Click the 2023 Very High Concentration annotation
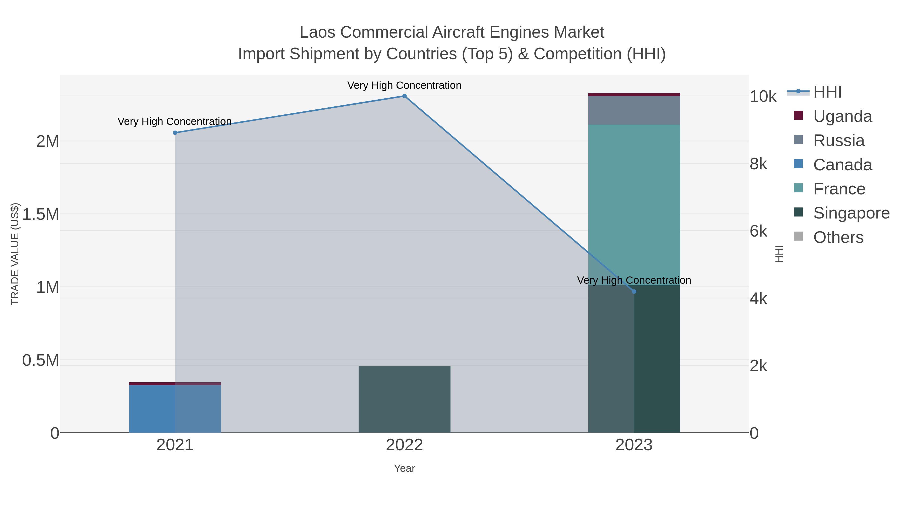Viewport: 904px width, 508px height. [634, 280]
